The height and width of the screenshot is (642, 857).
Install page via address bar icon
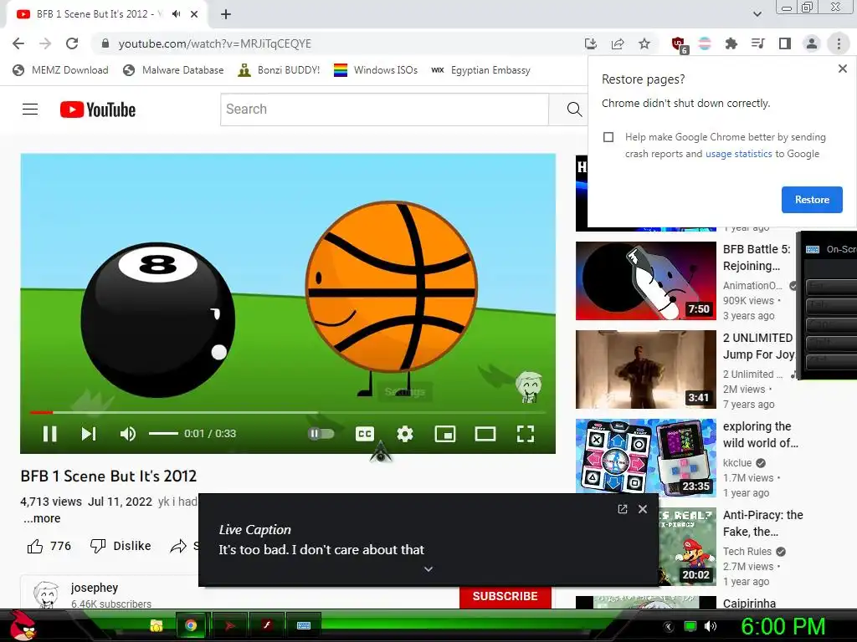[x=590, y=43]
